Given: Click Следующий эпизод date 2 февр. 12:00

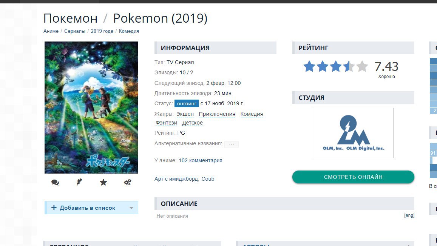Looking at the screenshot, I should [x=224, y=83].
